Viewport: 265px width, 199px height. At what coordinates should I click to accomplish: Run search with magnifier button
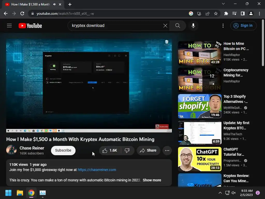(x=178, y=26)
